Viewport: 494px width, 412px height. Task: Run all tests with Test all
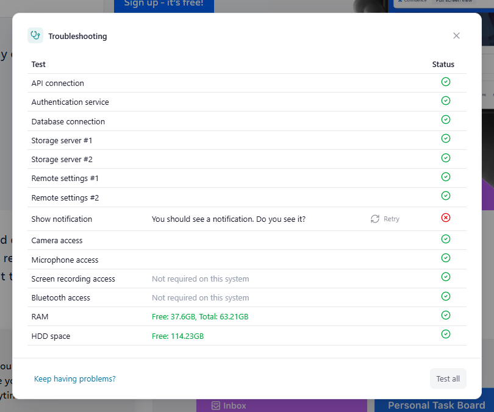[448, 378]
